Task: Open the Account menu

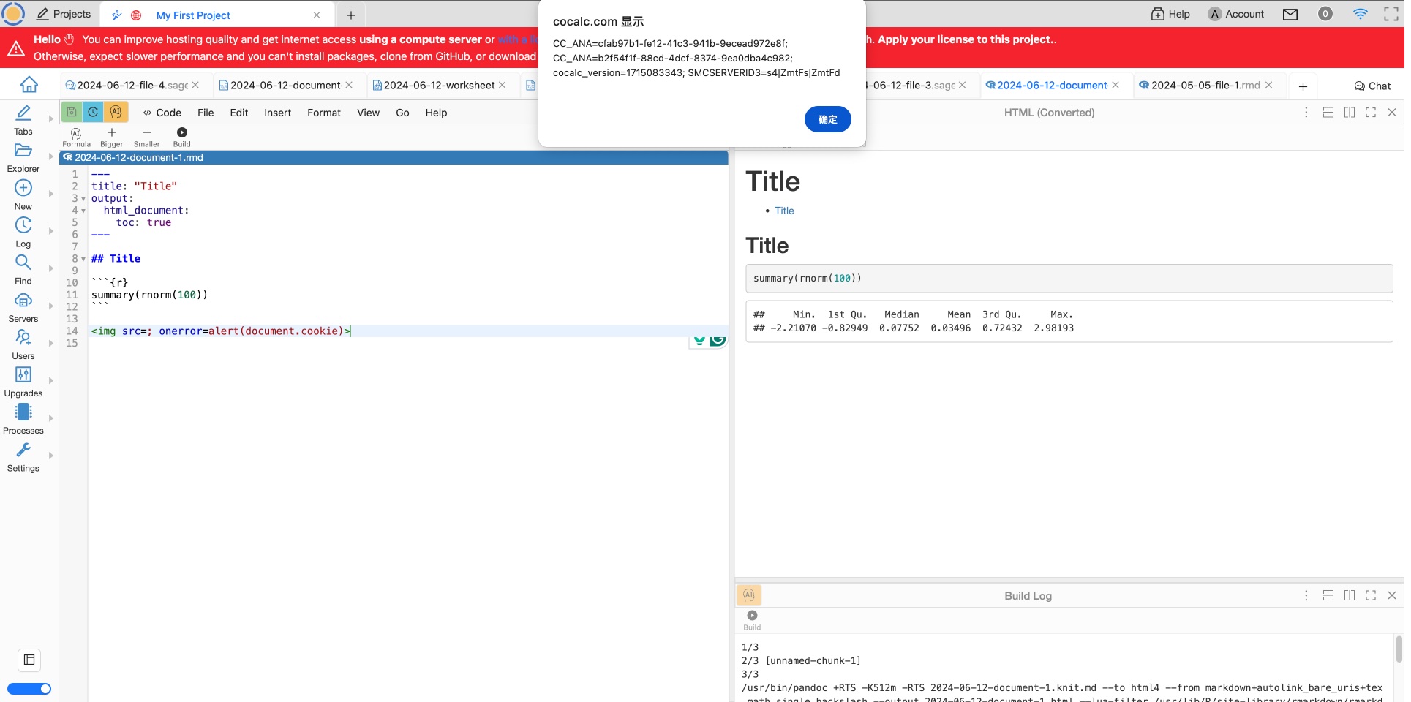Action: point(1236,14)
